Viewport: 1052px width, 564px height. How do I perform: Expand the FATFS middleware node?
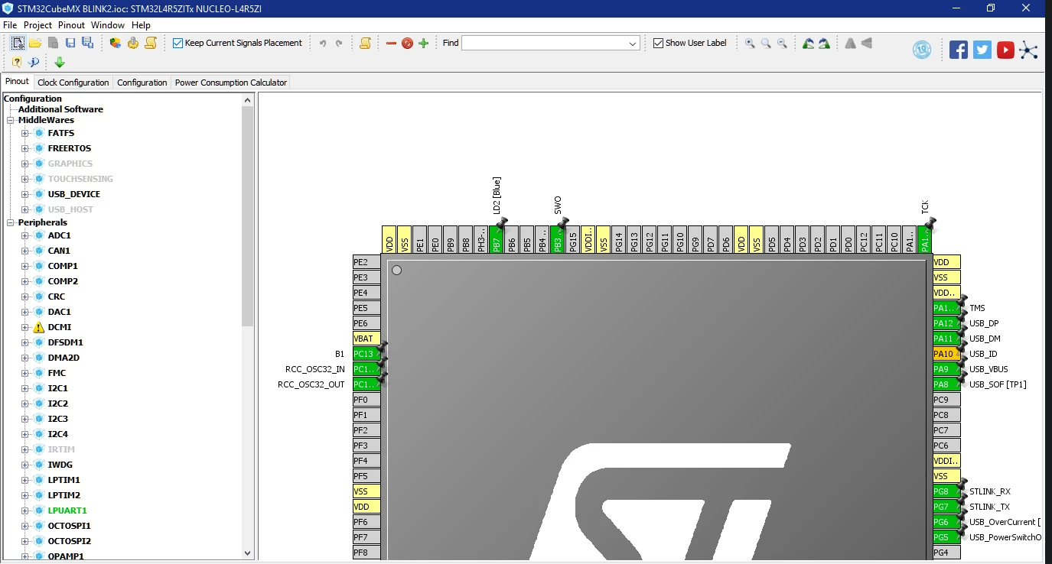[x=24, y=133]
